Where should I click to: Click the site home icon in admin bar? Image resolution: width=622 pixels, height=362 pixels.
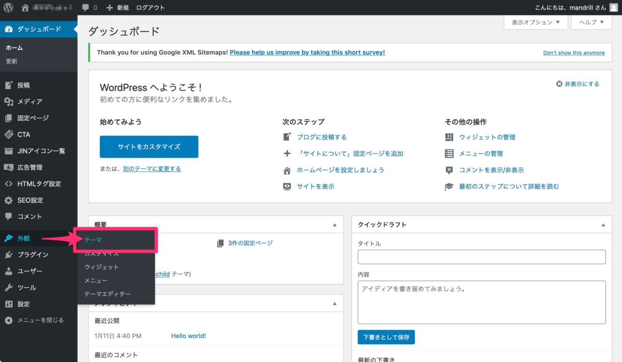[25, 8]
